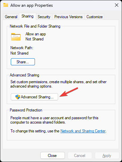Open the Advanced Sharing... dialog
Image resolution: width=122 pixels, height=162 pixels.
[x=34, y=97]
